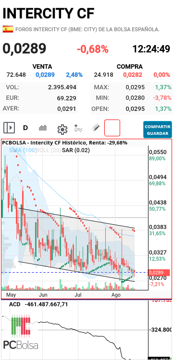The width and height of the screenshot is (173, 360).
Task: Click the 0,0550 axis price level
Action: (x=158, y=152)
